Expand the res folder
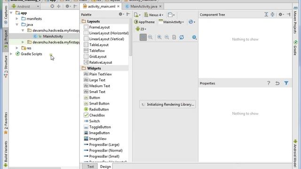Viewport: 301px width, 169px height. coord(17,48)
